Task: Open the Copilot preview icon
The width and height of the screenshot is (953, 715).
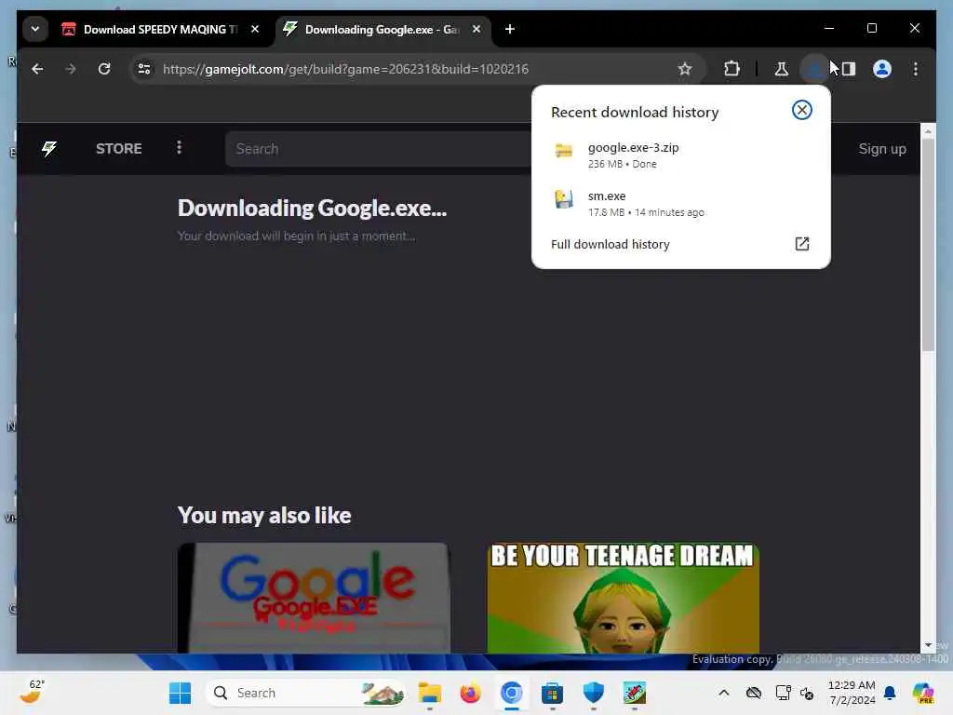Action: point(922,693)
